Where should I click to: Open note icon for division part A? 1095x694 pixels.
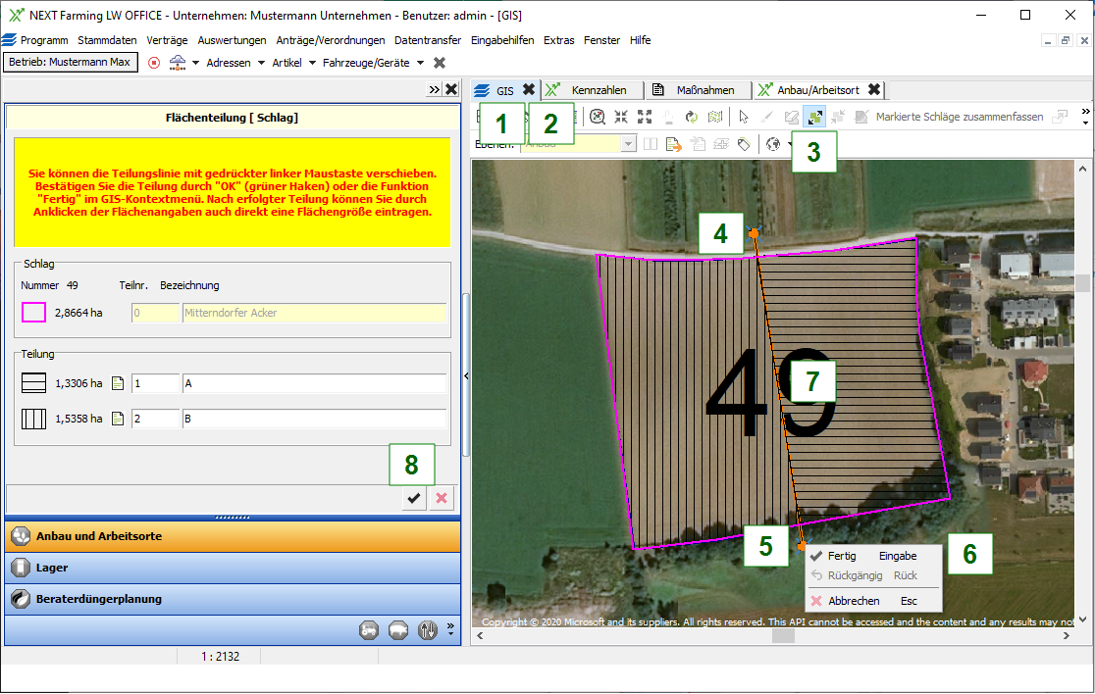tap(118, 384)
